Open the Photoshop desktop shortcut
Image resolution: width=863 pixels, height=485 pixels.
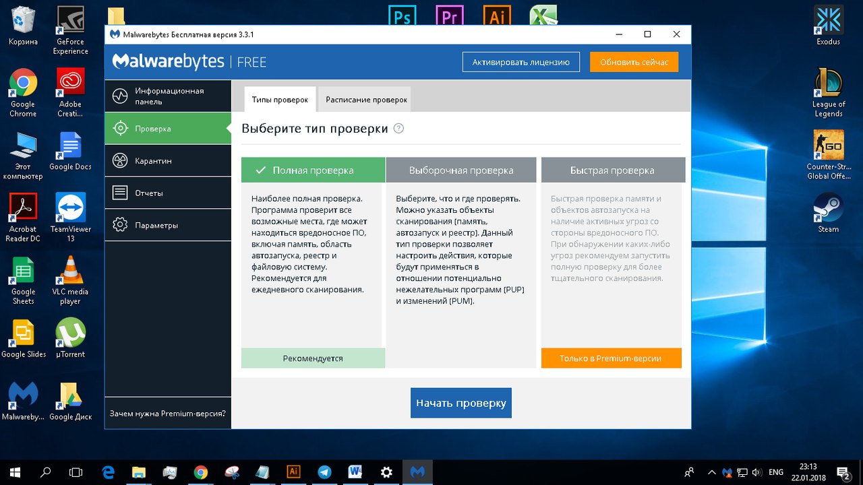tap(403, 15)
